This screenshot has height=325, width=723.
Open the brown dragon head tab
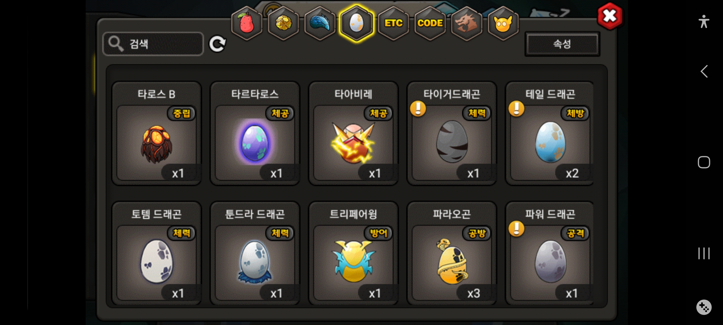tap(467, 23)
